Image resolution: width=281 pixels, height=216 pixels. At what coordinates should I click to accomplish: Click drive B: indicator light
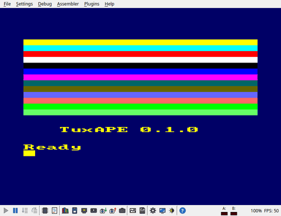pos(234,213)
